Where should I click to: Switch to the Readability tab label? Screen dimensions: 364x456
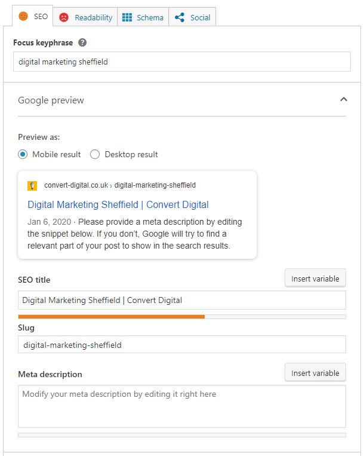tap(93, 17)
